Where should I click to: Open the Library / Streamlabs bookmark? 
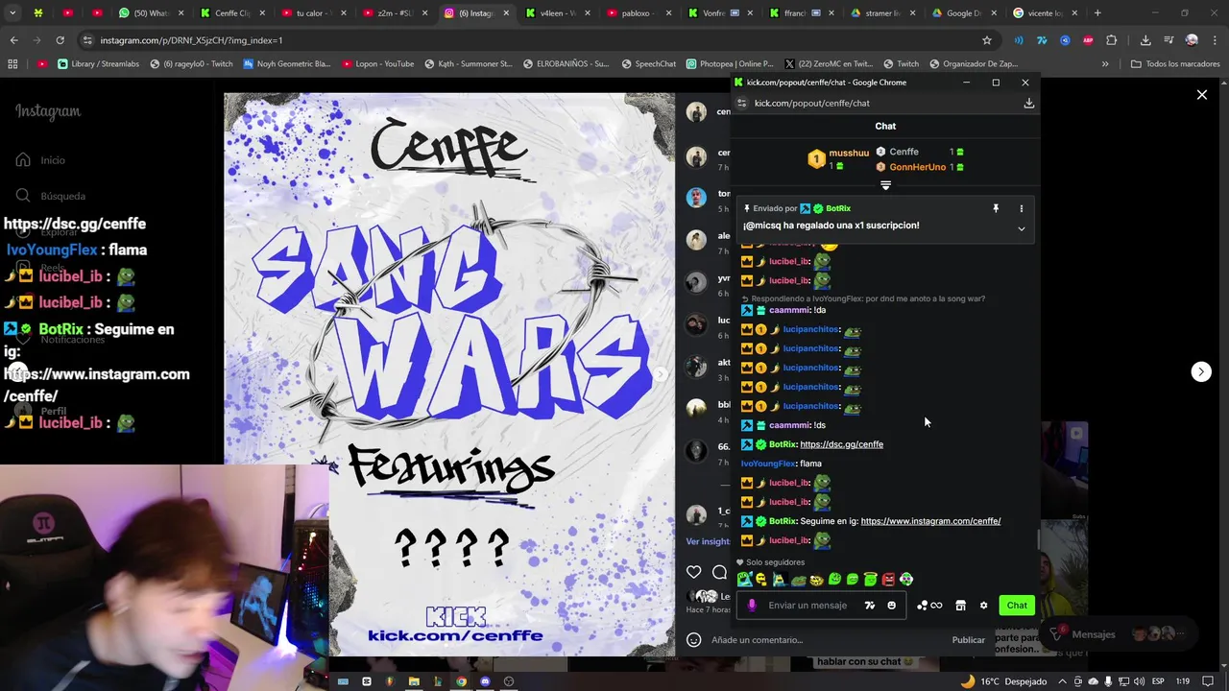coord(98,64)
